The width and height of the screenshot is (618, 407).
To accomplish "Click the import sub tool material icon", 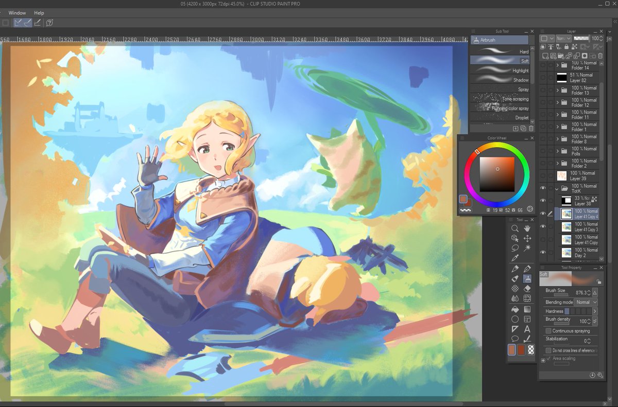I will click(x=516, y=128).
